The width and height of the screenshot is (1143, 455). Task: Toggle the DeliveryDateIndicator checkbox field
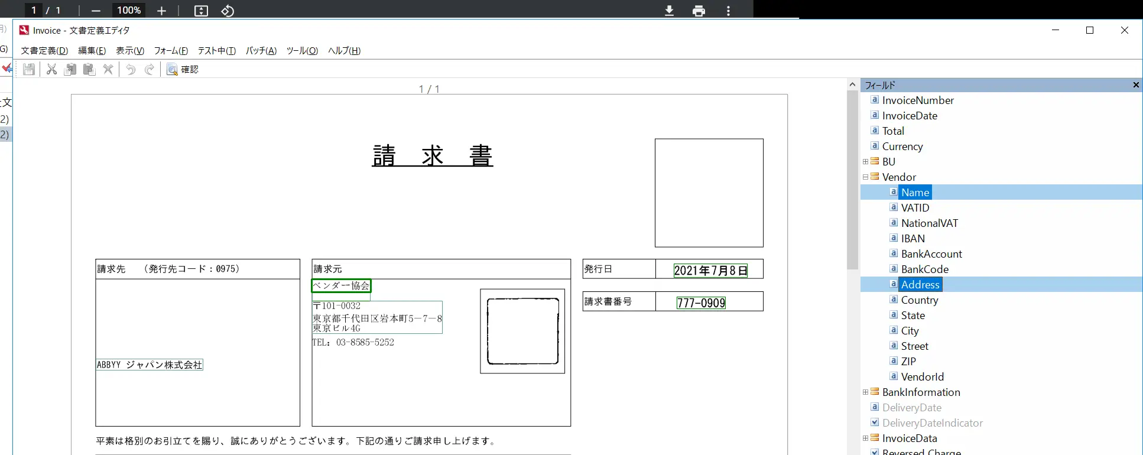[875, 422]
